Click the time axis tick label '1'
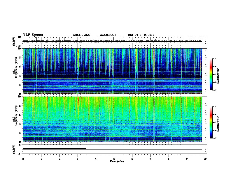The width and height of the screenshot is (231, 178). [x=41, y=159]
